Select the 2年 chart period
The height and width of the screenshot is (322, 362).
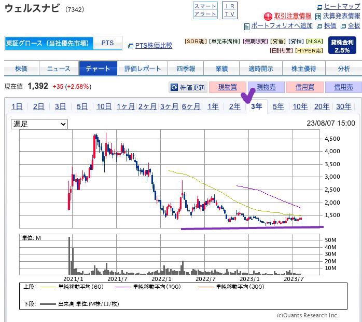[234, 106]
